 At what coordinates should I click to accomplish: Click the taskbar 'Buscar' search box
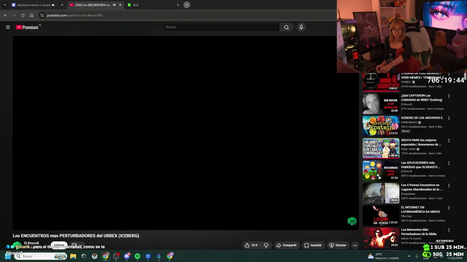click(x=41, y=256)
